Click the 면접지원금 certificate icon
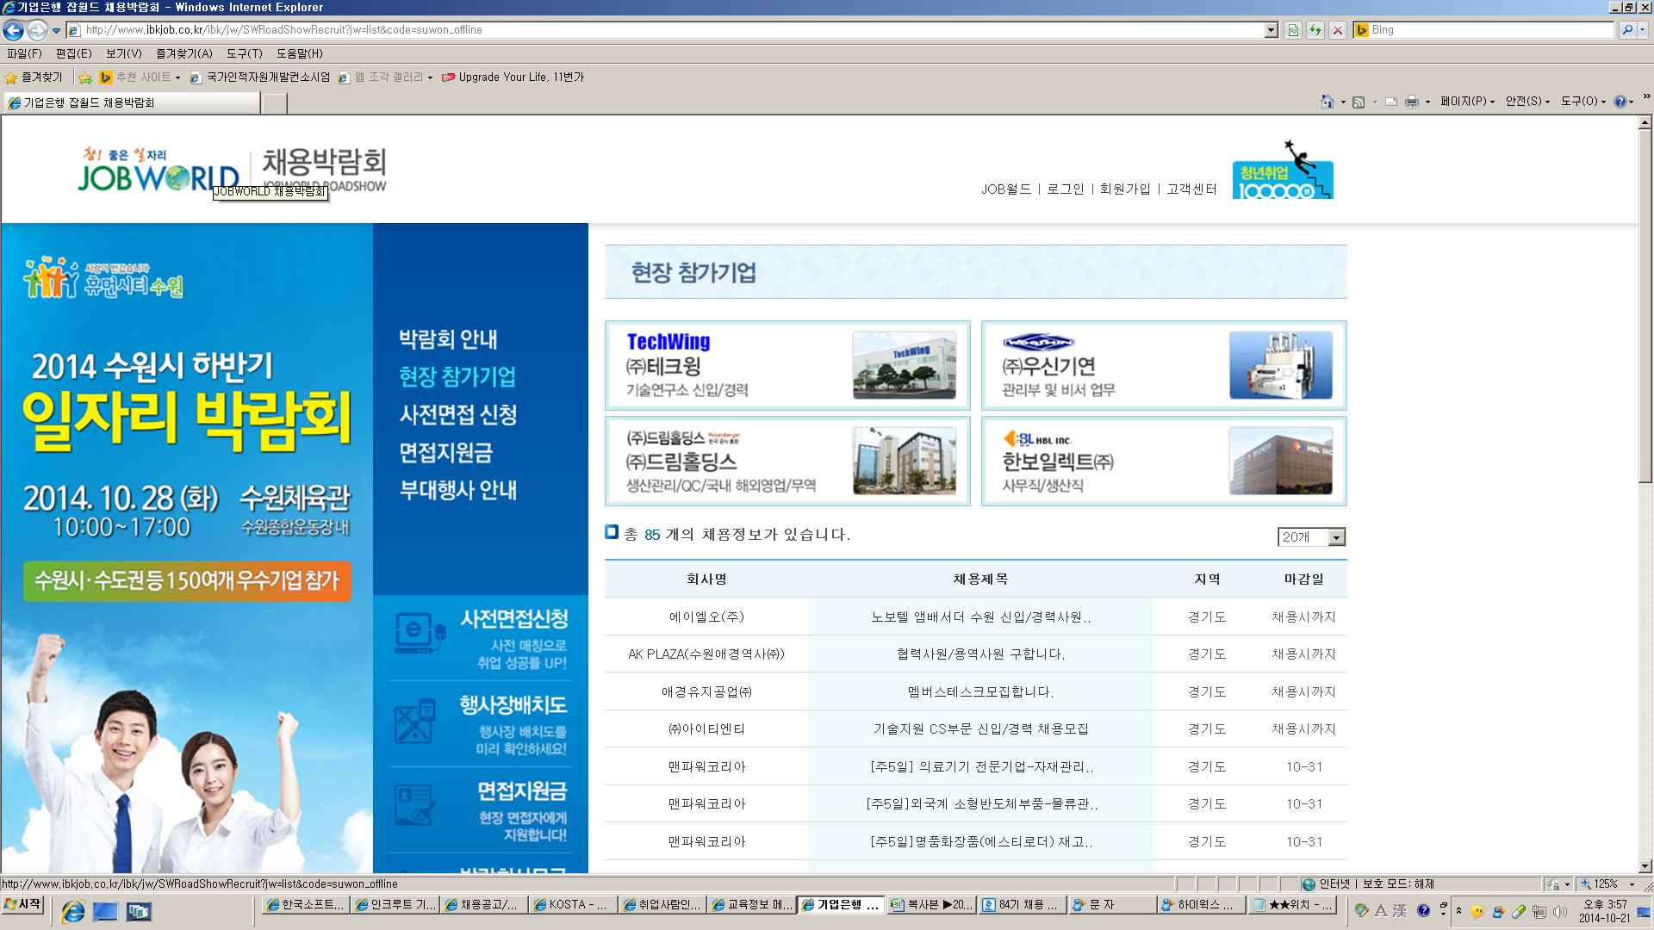This screenshot has width=1654, height=930. point(414,804)
